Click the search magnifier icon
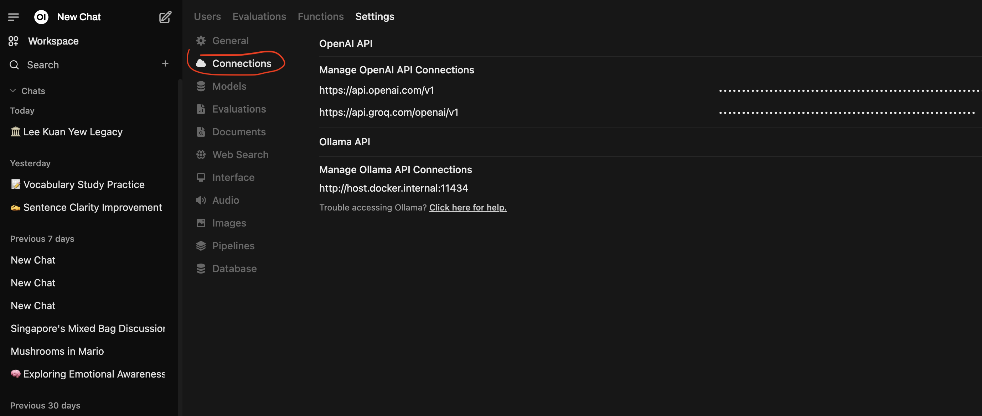This screenshot has width=982, height=416. pos(14,65)
